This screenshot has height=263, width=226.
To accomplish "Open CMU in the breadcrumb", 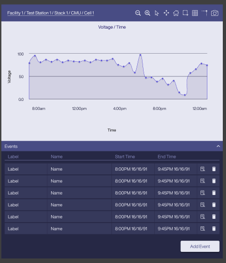I will pyautogui.click(x=76, y=13).
